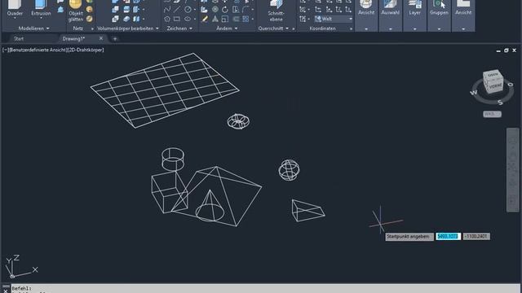Screen dimensions: 522x293
Task: Select the Polygon tool in Zeichnen
Action: (167, 19)
